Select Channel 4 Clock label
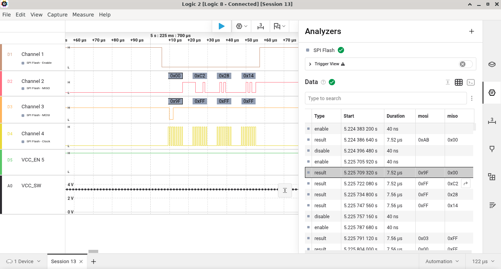The image size is (501, 269). point(32,133)
